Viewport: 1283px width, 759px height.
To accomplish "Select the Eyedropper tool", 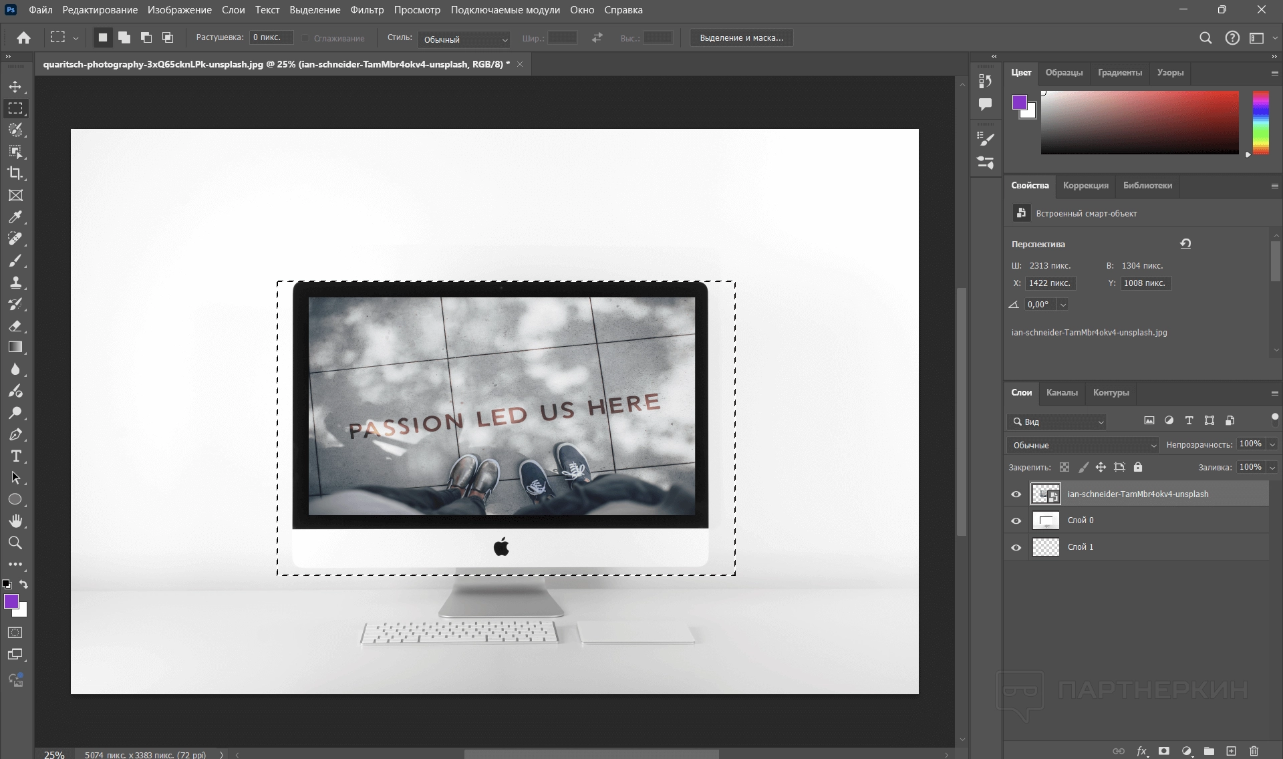I will 15,217.
